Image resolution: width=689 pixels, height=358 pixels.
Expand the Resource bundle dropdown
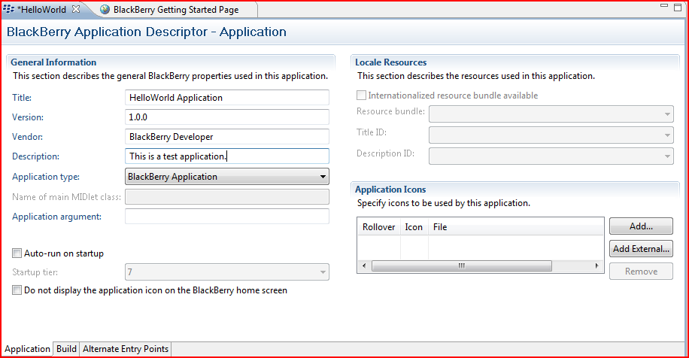551,114
